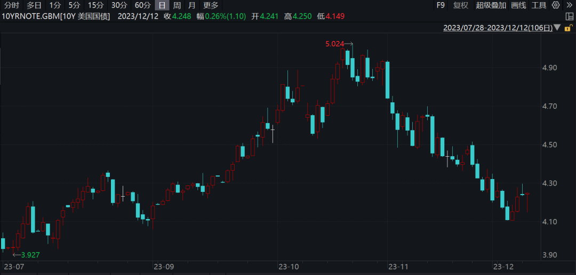Select the 30分 interval tab
This screenshot has width=576, height=275.
pyautogui.click(x=119, y=5)
